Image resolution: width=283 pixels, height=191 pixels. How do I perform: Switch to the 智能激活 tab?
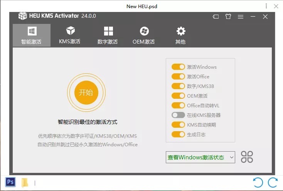click(x=32, y=35)
